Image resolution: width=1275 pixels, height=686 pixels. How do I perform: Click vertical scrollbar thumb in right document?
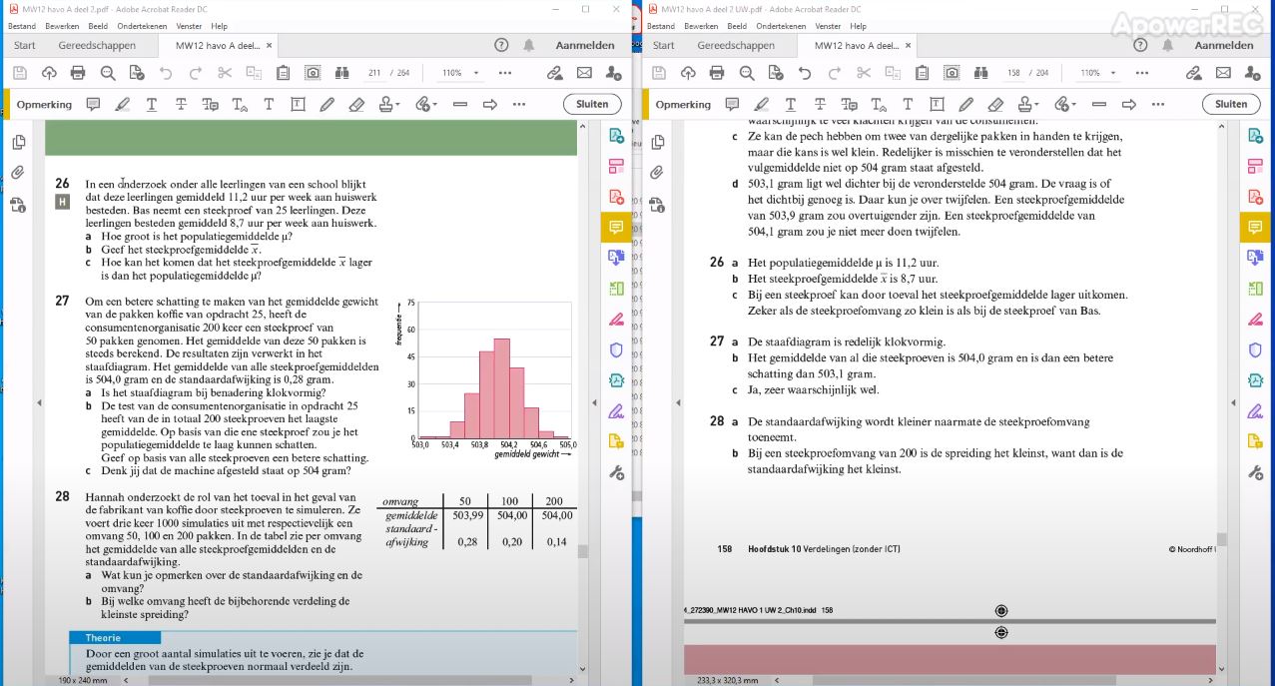coord(1221,539)
